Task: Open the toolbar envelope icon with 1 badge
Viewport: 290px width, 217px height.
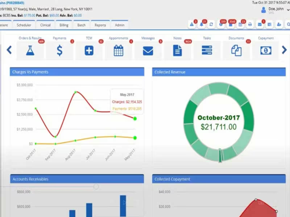Action: coord(260,24)
